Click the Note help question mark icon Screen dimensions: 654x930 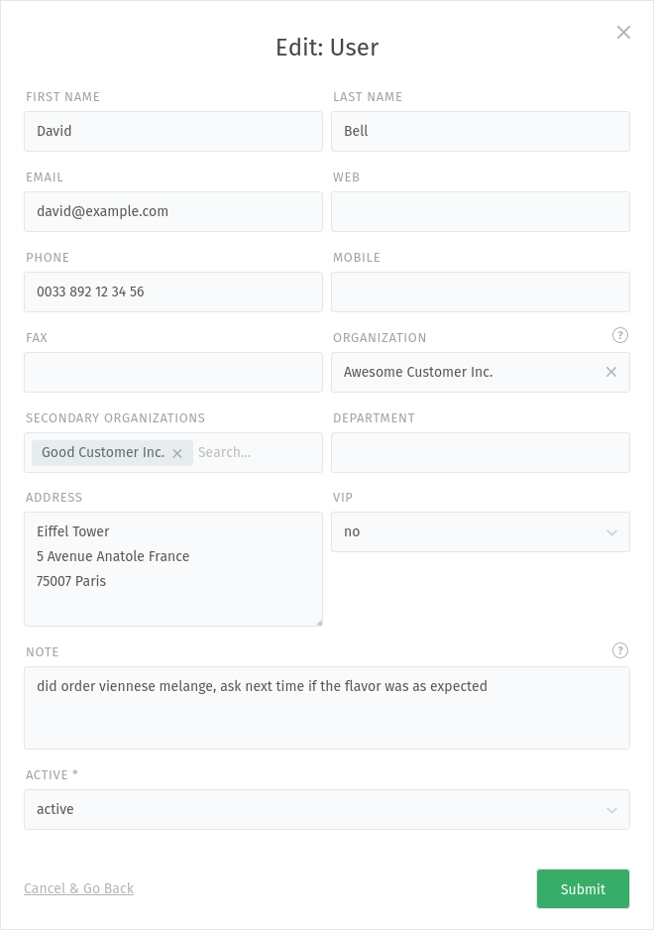pos(620,650)
